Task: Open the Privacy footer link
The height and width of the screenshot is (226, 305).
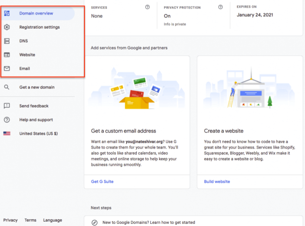Action: coord(10,220)
